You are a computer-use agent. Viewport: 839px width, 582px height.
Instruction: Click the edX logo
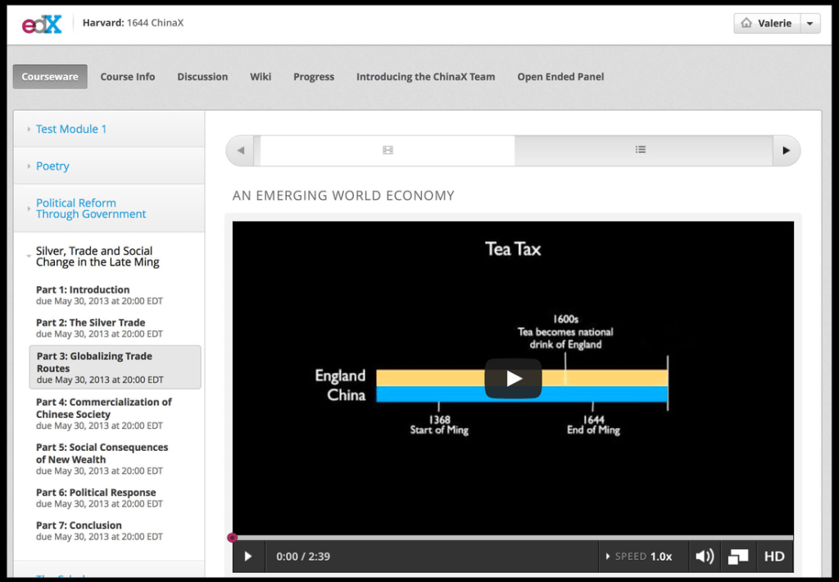tap(42, 24)
